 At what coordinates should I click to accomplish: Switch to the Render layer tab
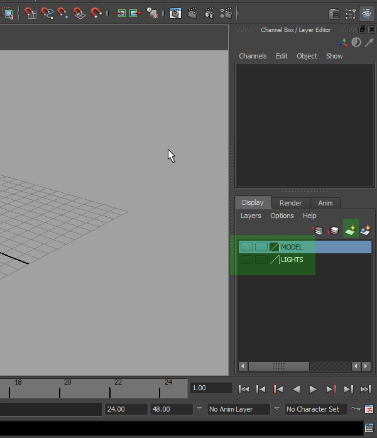pos(290,203)
